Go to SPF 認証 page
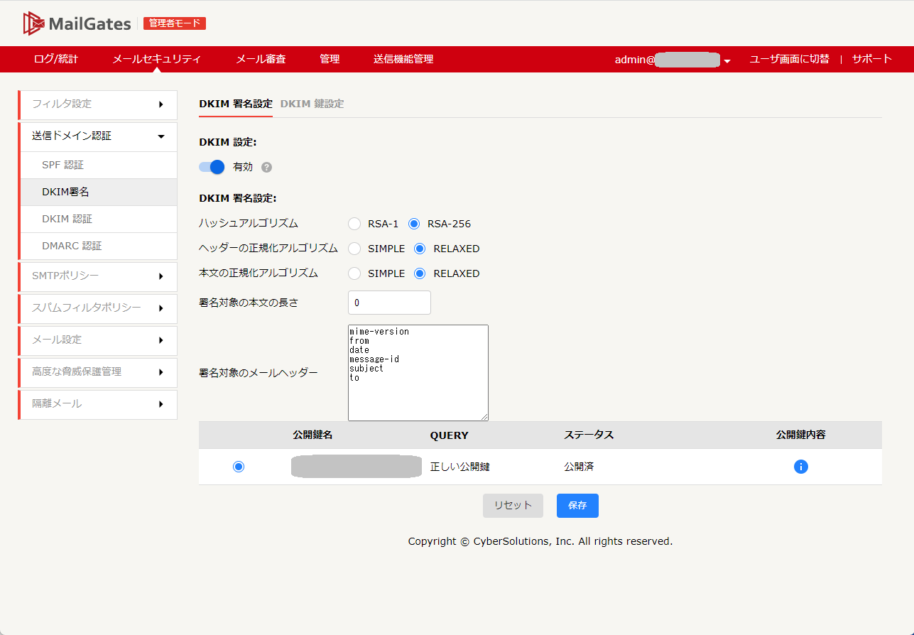914x635 pixels. pyautogui.click(x=98, y=165)
